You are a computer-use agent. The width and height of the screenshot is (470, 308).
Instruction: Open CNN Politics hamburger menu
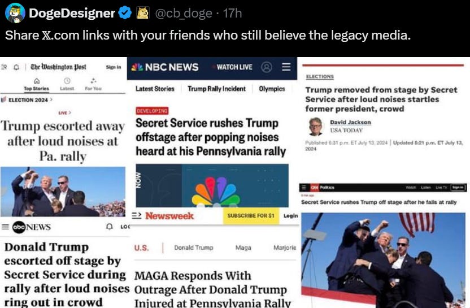304,188
